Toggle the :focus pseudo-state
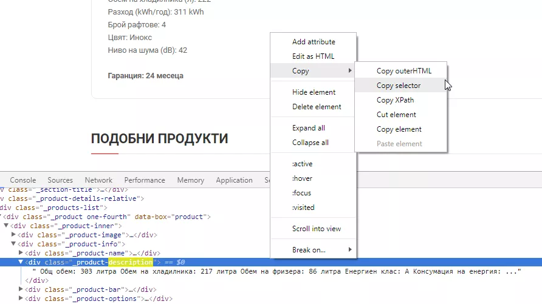The height and width of the screenshot is (304, 542). point(313,193)
